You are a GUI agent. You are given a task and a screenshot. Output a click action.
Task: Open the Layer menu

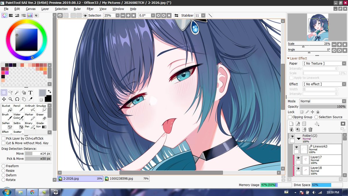point(45,9)
